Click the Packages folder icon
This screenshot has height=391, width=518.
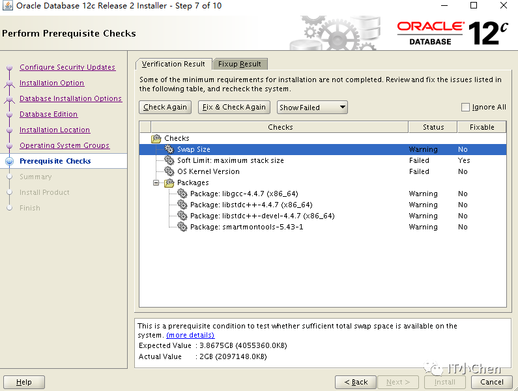(x=169, y=182)
